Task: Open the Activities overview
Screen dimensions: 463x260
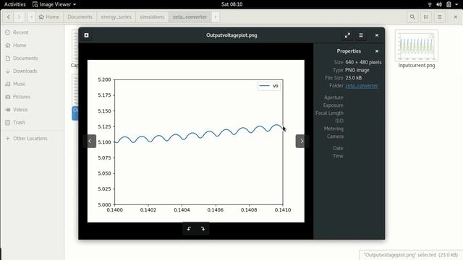Action: [14, 4]
